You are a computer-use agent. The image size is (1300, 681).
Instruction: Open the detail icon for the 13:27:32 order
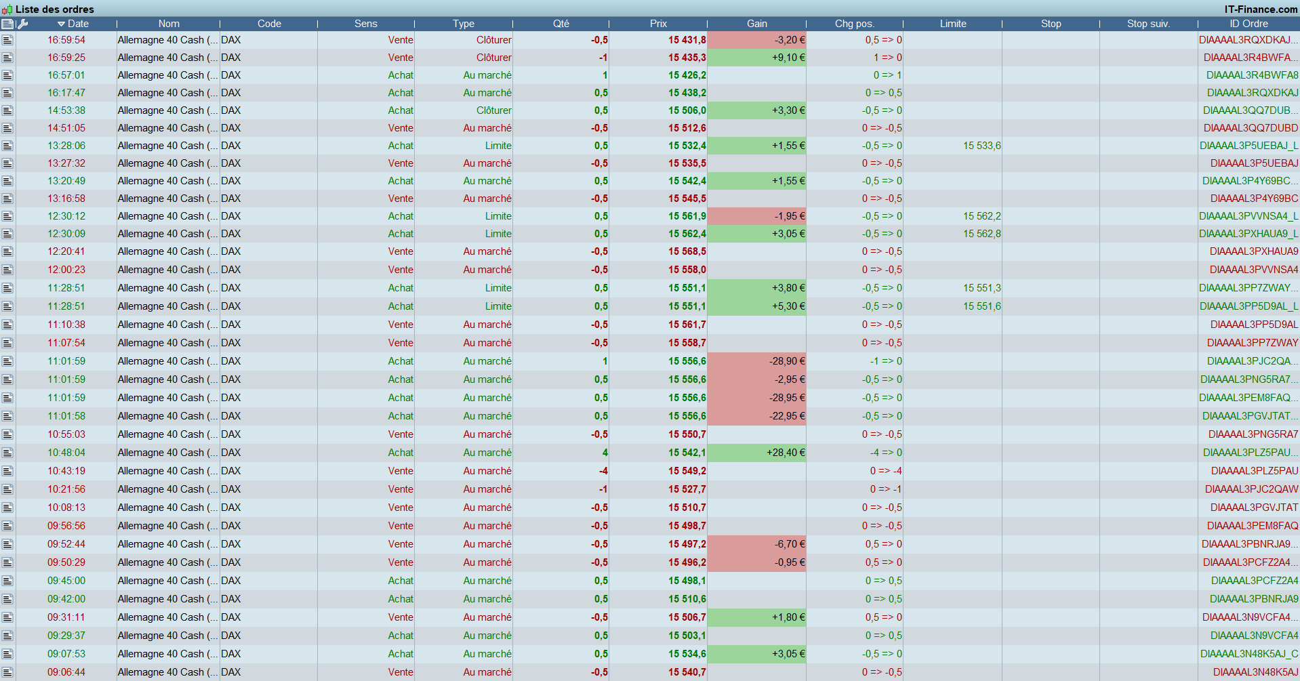7,163
